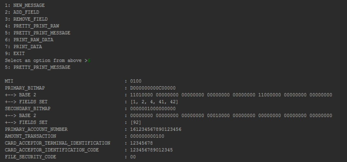Select the ADD_FIELD option line
Screen dimensions: 347x162
click(x=22, y=12)
